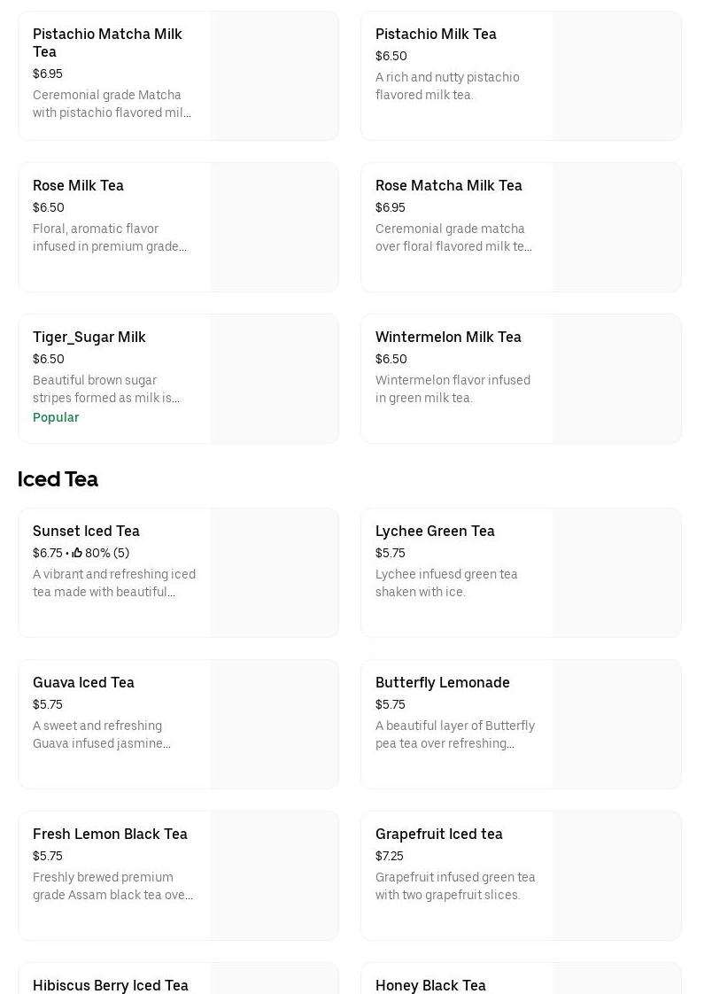712x994 pixels.
Task: Select the Honey Black Tea item
Action: click(430, 984)
